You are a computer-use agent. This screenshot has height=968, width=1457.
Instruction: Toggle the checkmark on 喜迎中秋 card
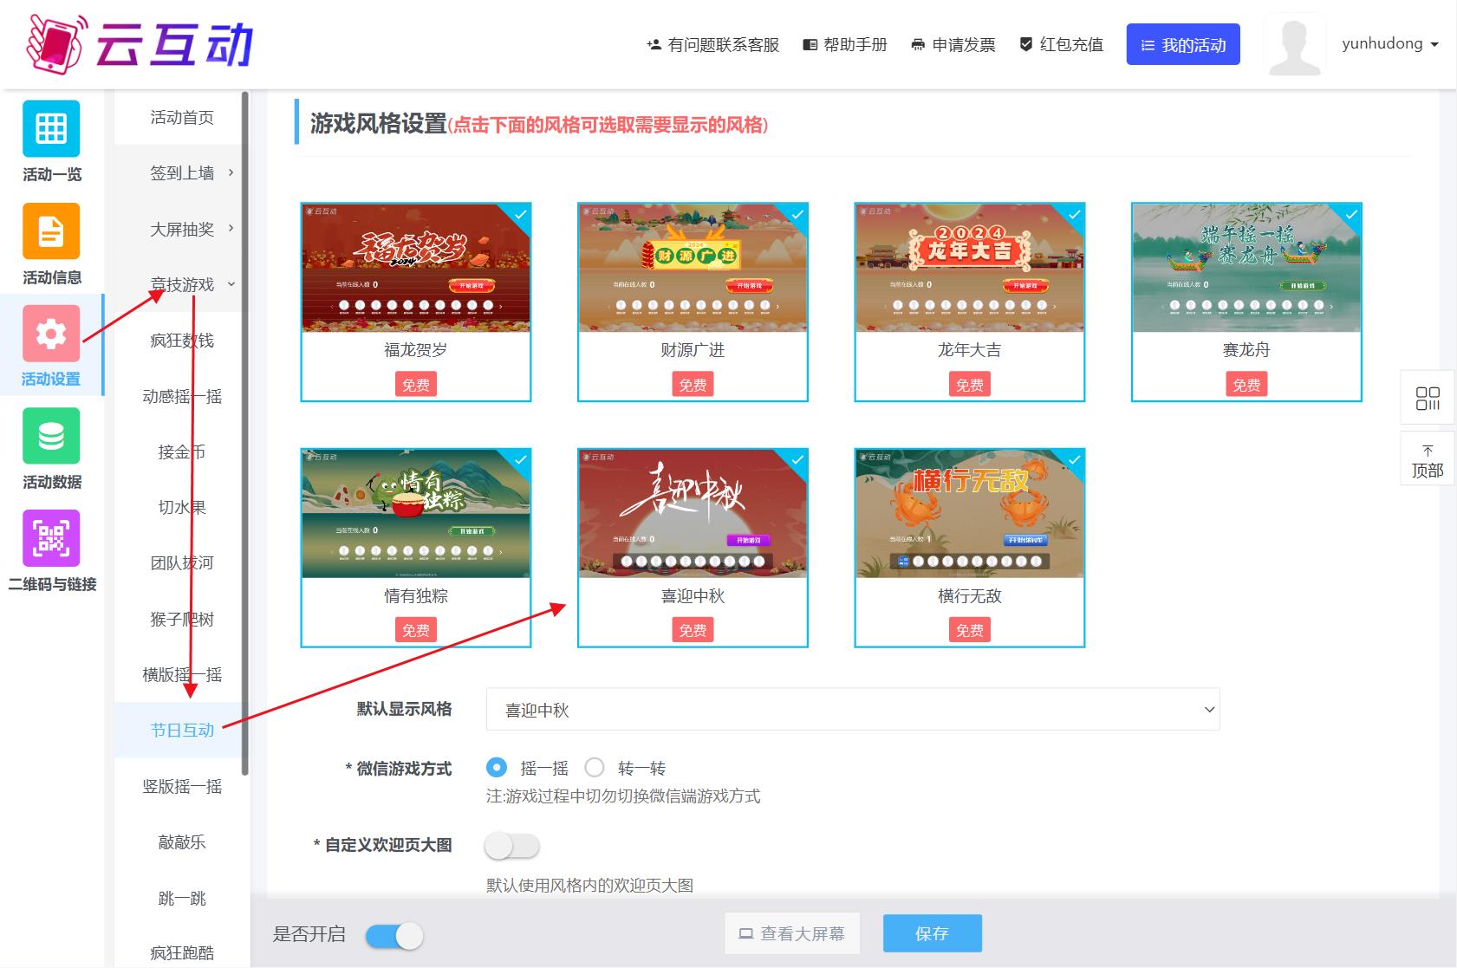tap(797, 459)
